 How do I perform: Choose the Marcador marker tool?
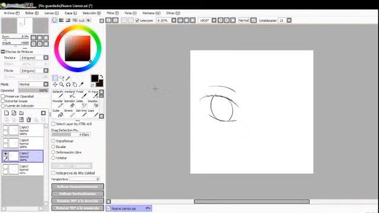(58, 104)
